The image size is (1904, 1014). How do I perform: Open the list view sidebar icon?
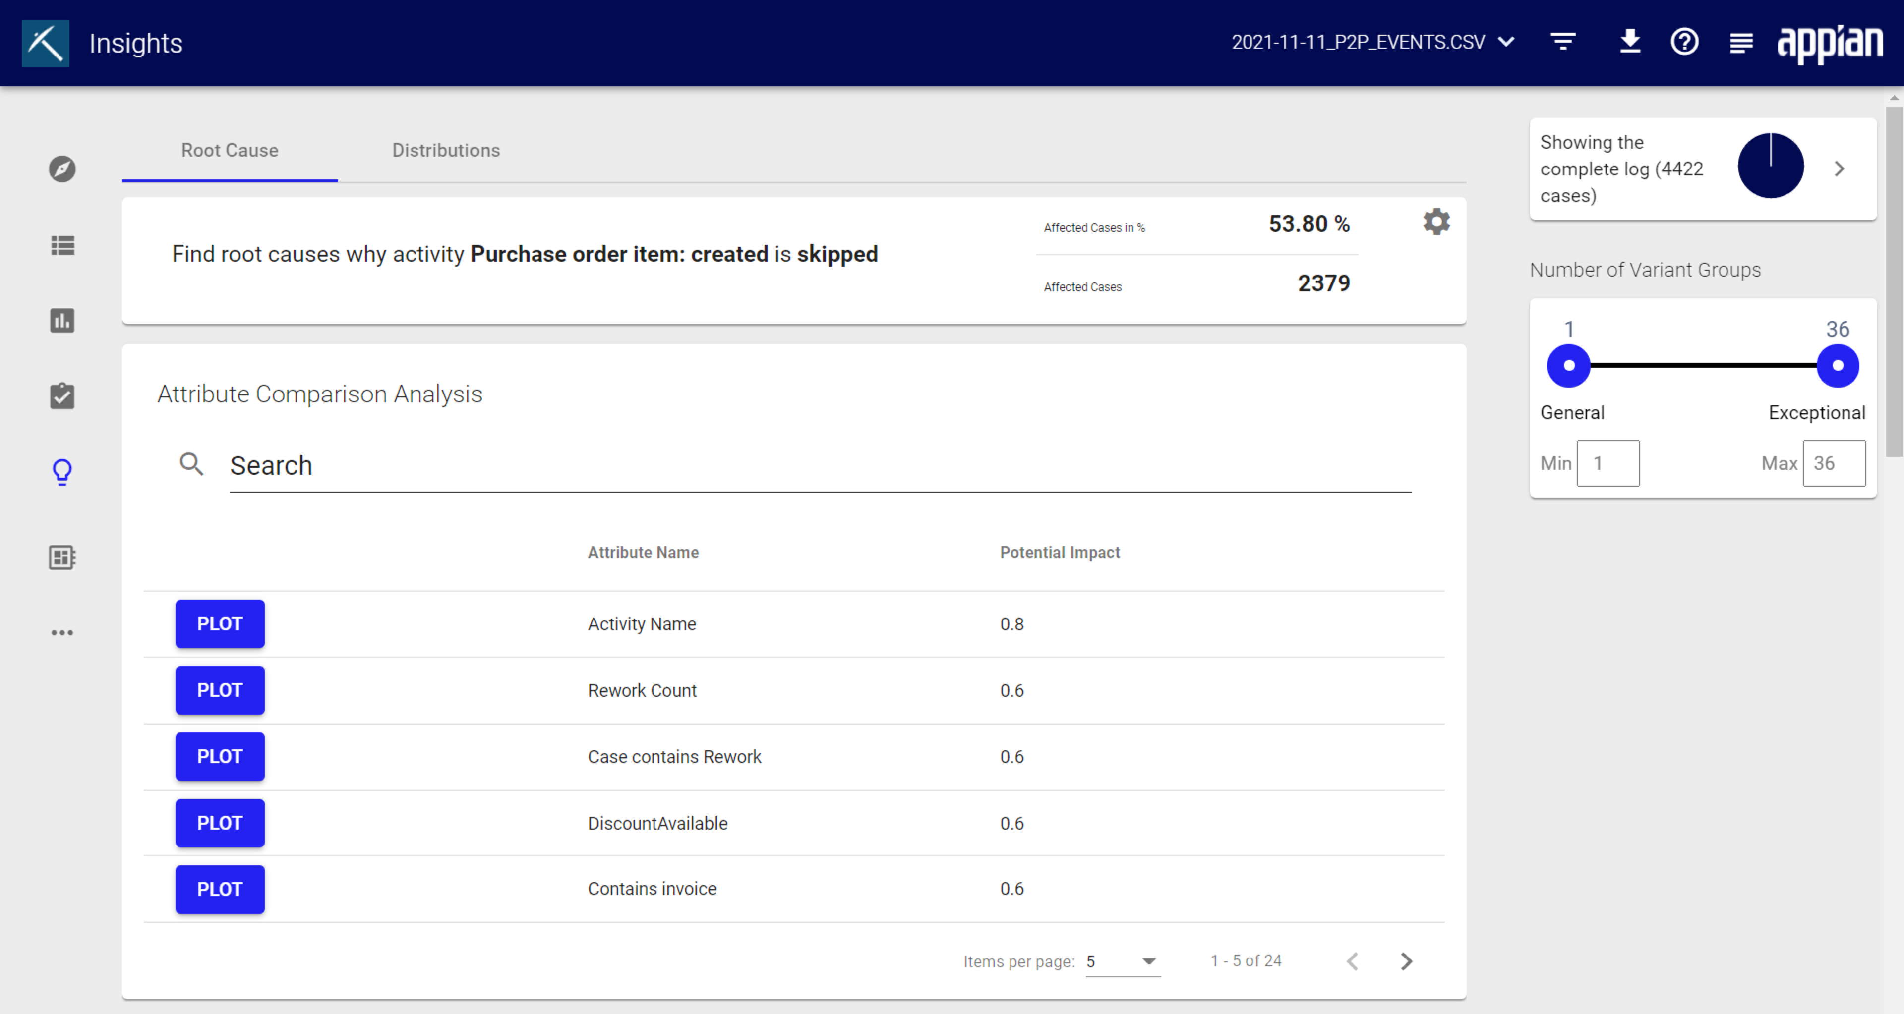(62, 245)
